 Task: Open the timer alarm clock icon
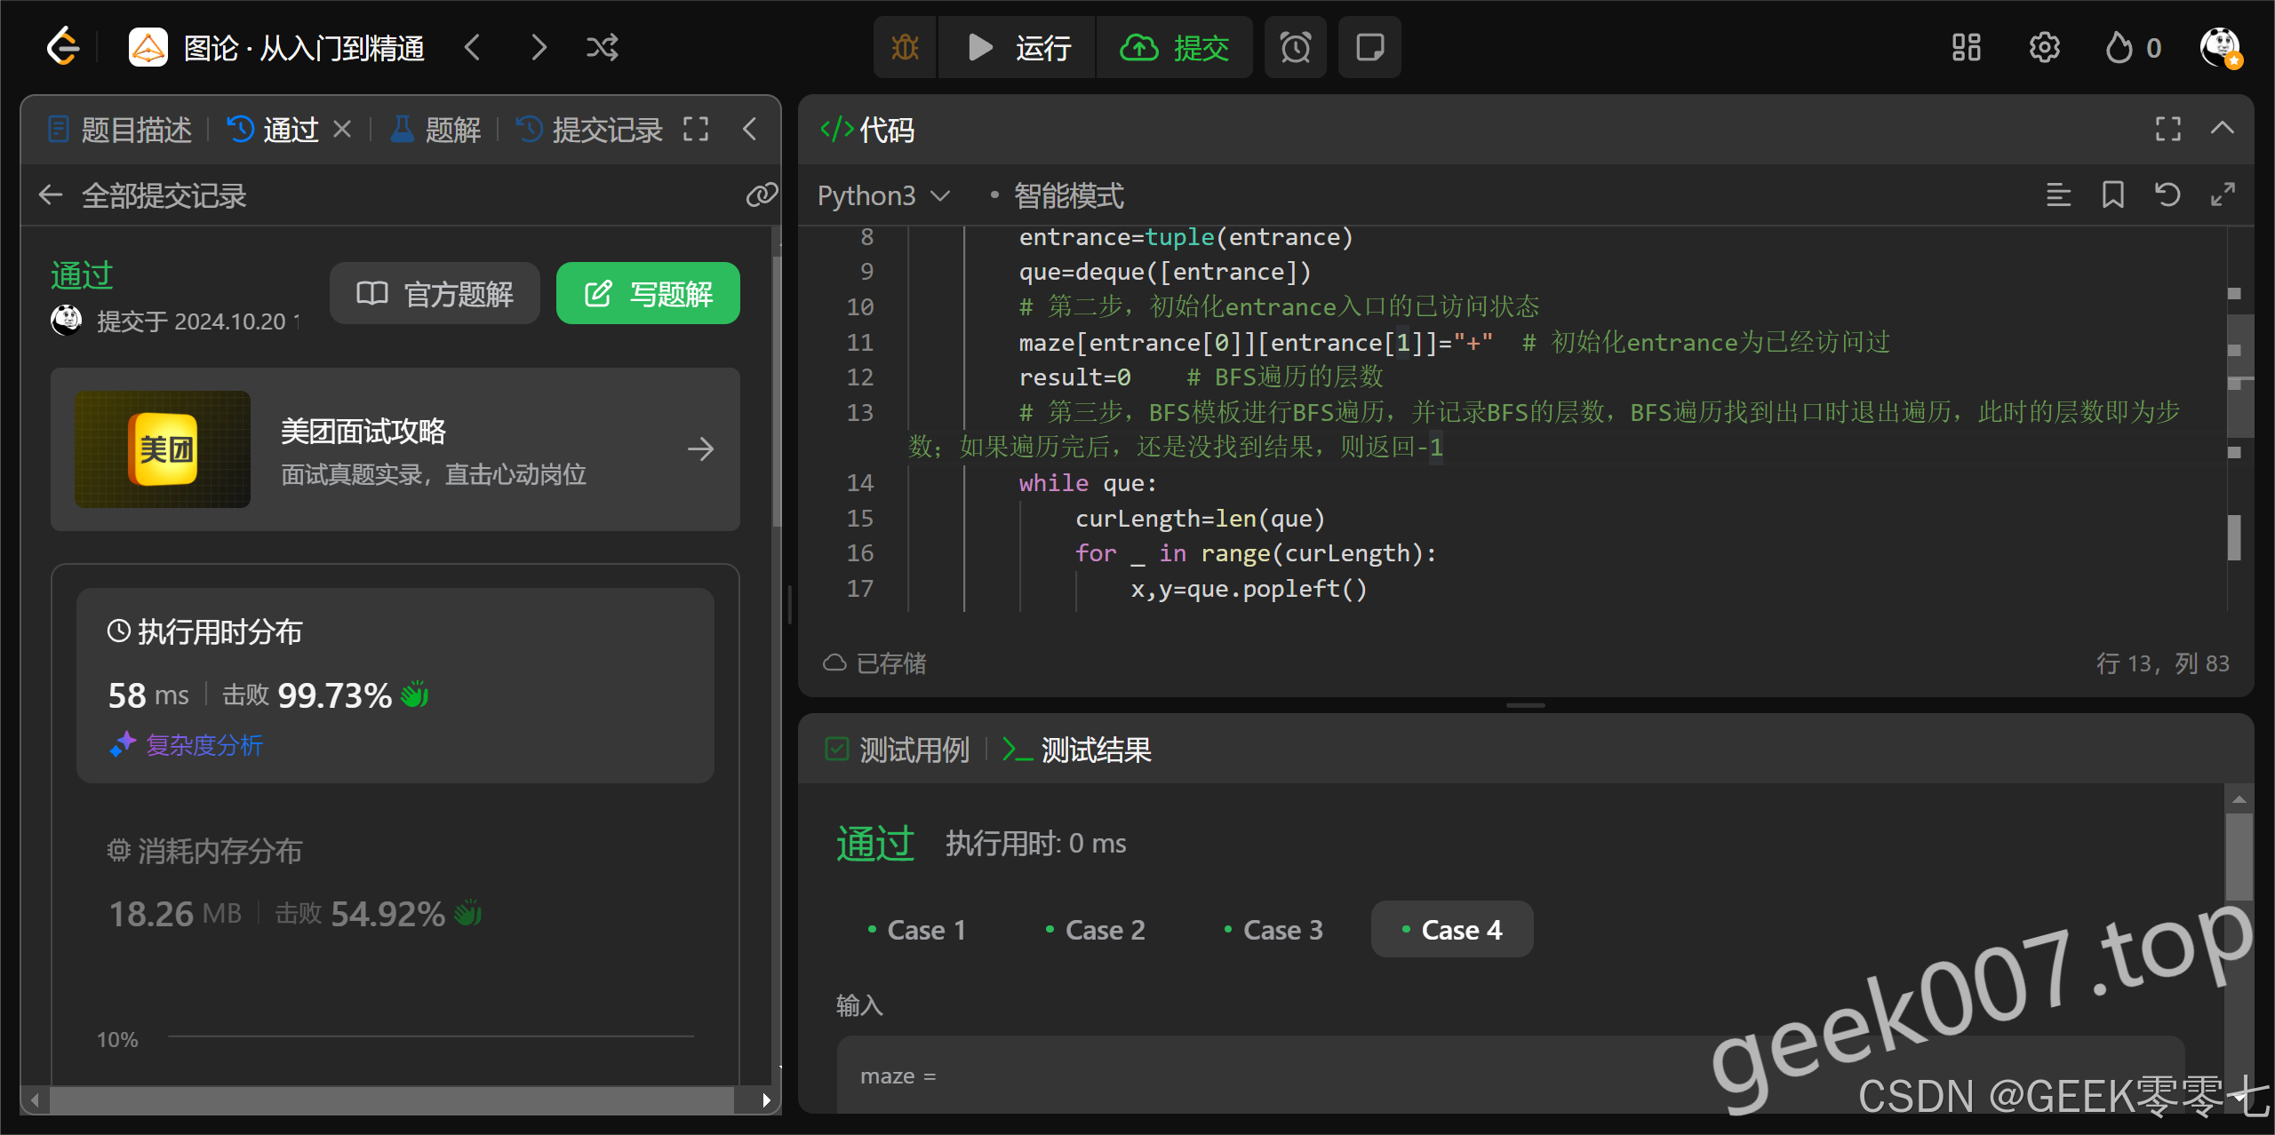(1295, 47)
